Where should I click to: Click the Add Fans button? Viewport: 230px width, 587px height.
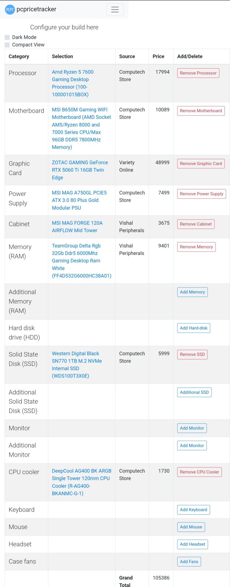(x=189, y=561)
